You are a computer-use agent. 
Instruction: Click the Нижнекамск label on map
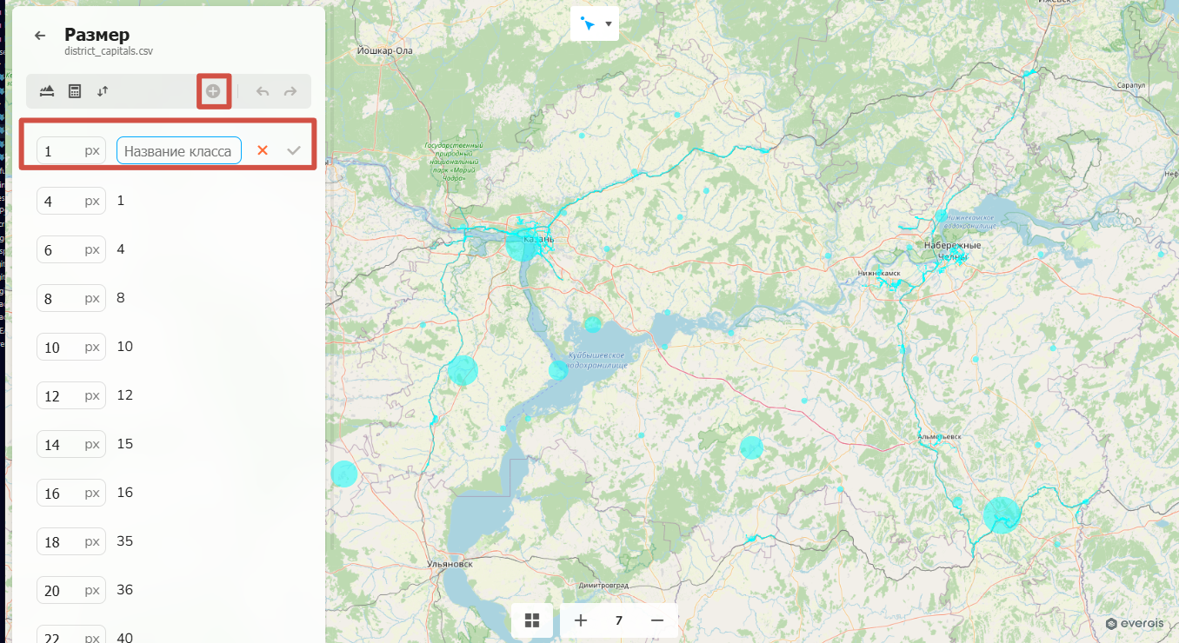click(879, 273)
